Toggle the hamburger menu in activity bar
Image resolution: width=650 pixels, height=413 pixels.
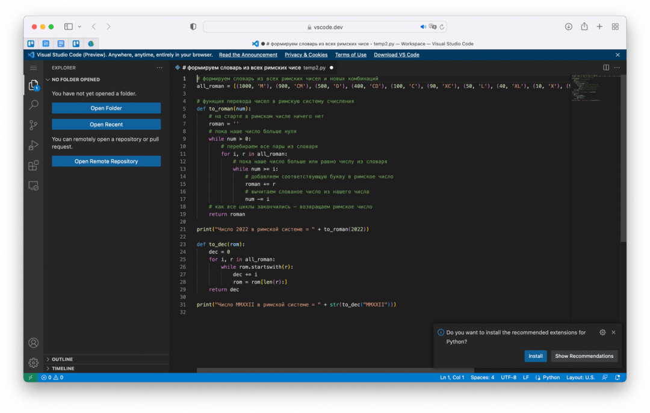click(x=34, y=68)
